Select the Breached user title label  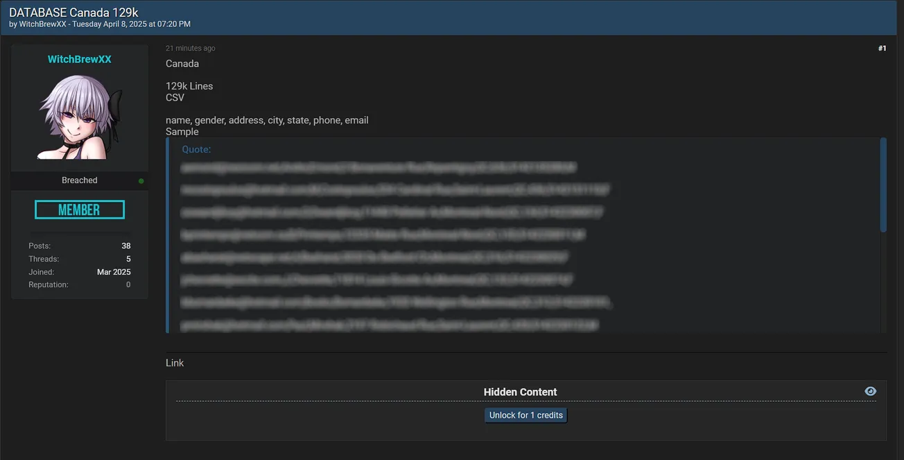79,180
